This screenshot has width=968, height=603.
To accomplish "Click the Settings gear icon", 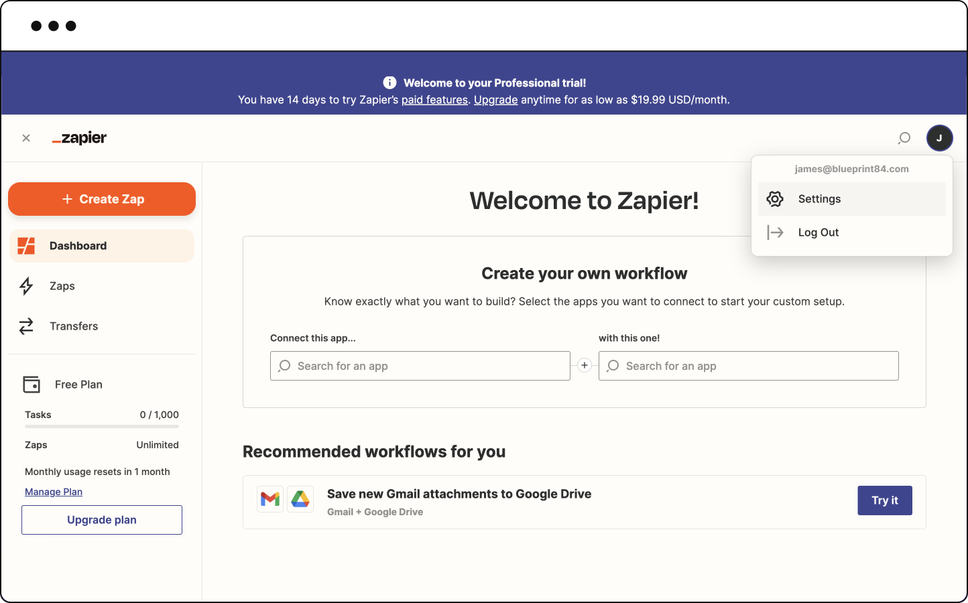I will point(775,199).
